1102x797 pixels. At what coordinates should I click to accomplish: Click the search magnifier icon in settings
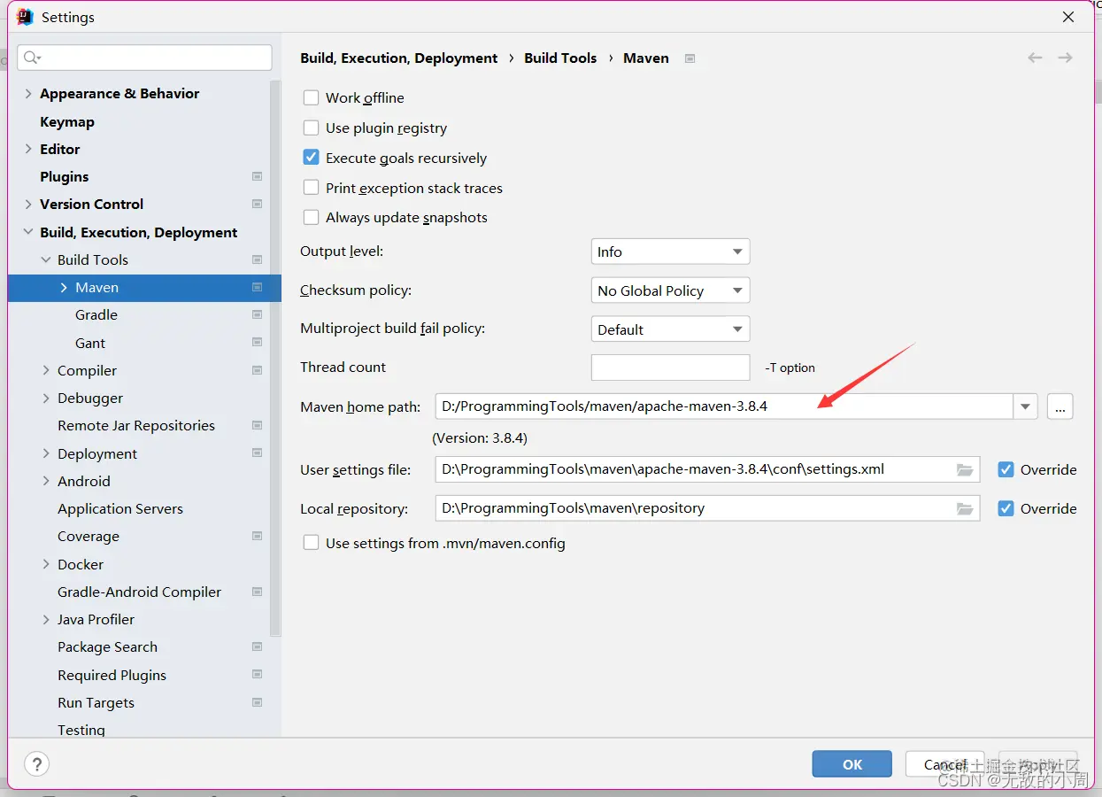click(32, 58)
